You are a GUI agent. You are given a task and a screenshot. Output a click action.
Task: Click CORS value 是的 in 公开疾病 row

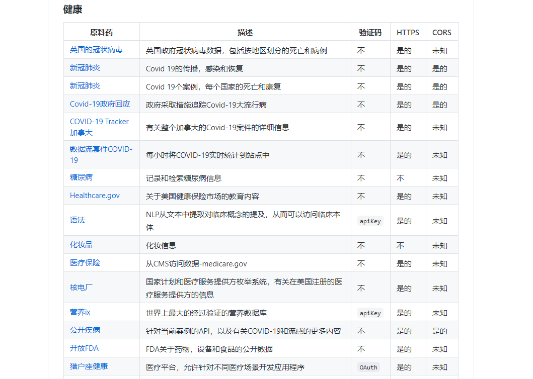pyautogui.click(x=440, y=331)
